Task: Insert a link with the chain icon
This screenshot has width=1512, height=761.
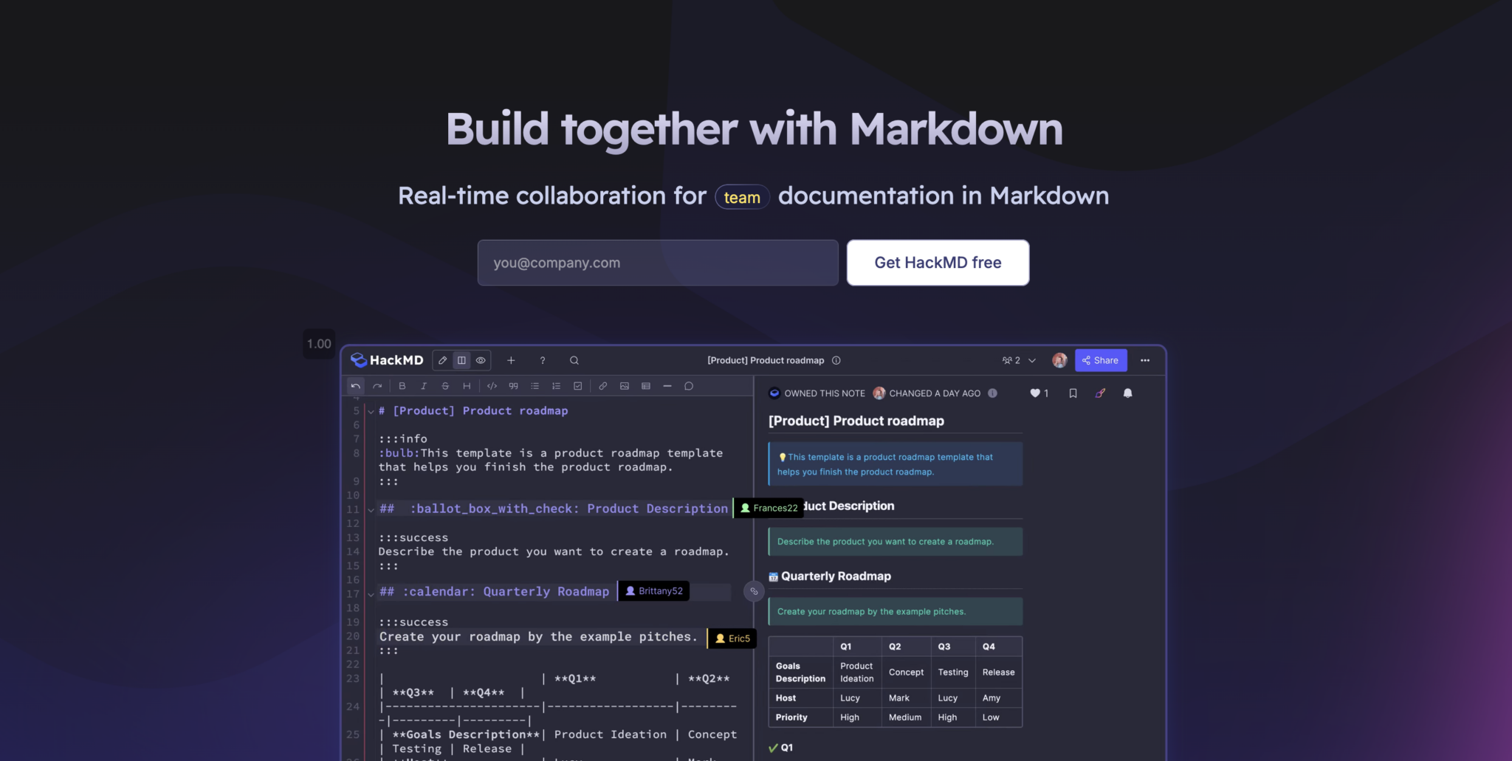Action: click(x=603, y=386)
